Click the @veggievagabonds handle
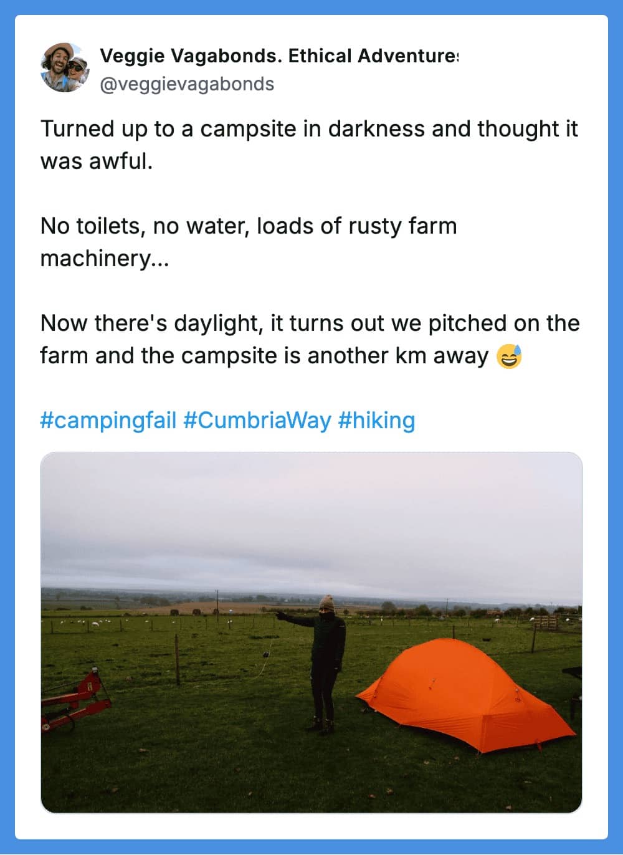This screenshot has height=855, width=623. 187,84
